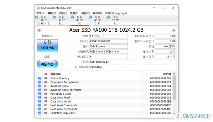This screenshot has height=122, width=213.
Task: Click raw value 0000000000013E
Action: pos(160,82)
